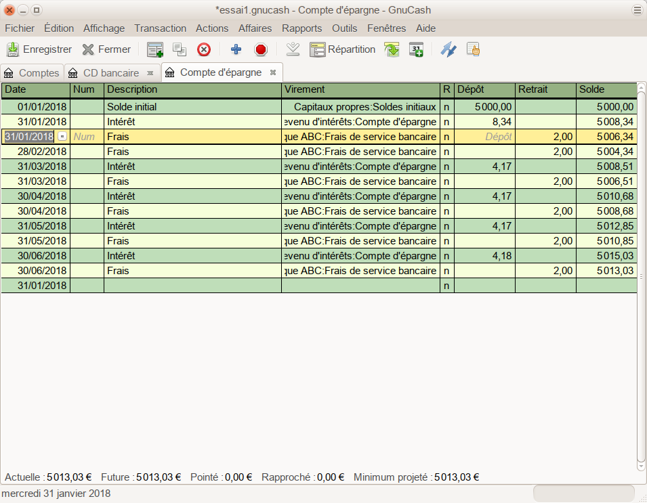Click the Répartition button

(x=343, y=49)
